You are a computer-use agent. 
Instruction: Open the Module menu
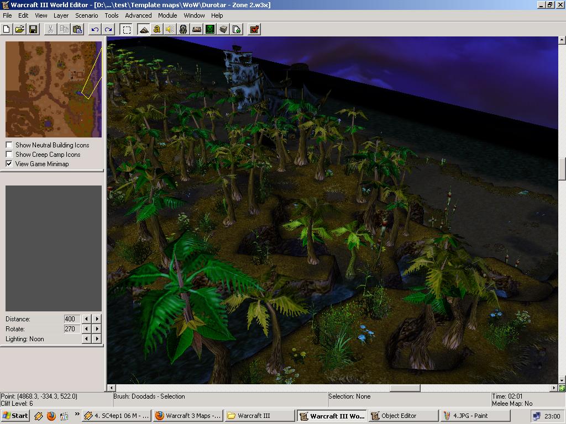(x=167, y=15)
